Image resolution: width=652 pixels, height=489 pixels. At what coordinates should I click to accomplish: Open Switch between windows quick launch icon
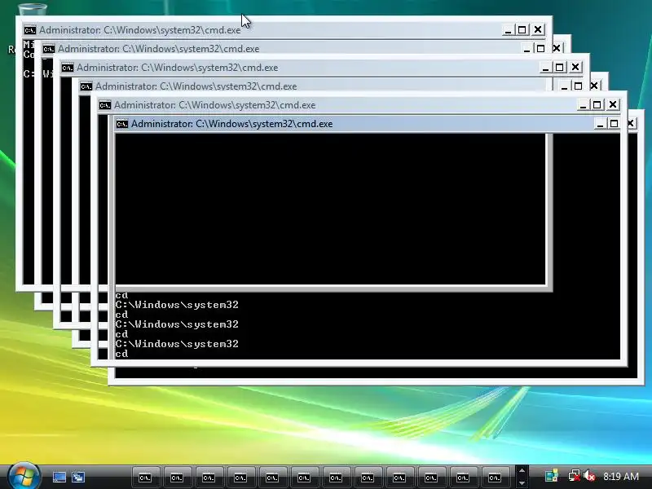click(78, 477)
